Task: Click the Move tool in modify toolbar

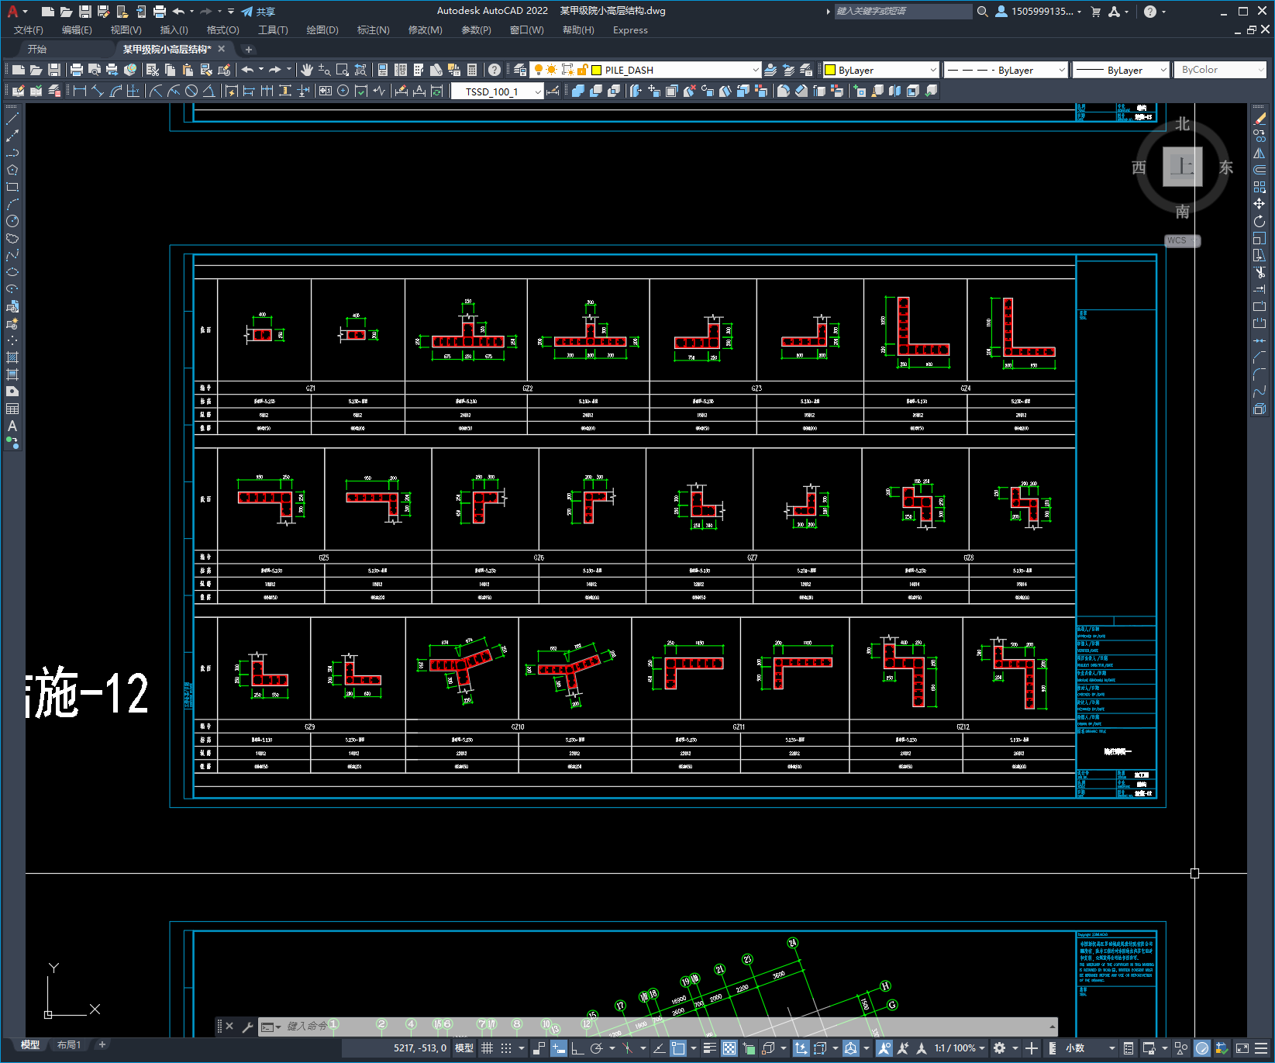Action: [x=1259, y=204]
